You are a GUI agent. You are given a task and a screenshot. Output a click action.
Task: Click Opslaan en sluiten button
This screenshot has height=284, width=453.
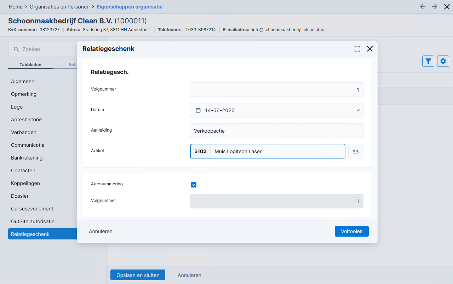pos(138,275)
